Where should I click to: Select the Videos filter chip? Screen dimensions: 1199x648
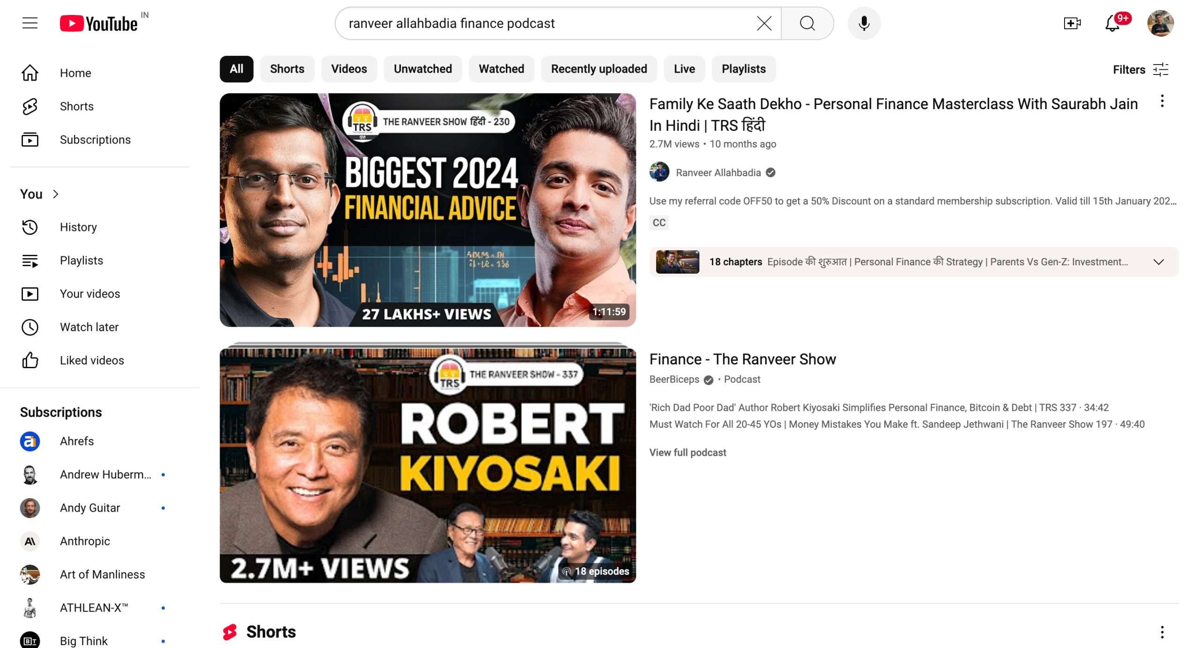pos(349,69)
